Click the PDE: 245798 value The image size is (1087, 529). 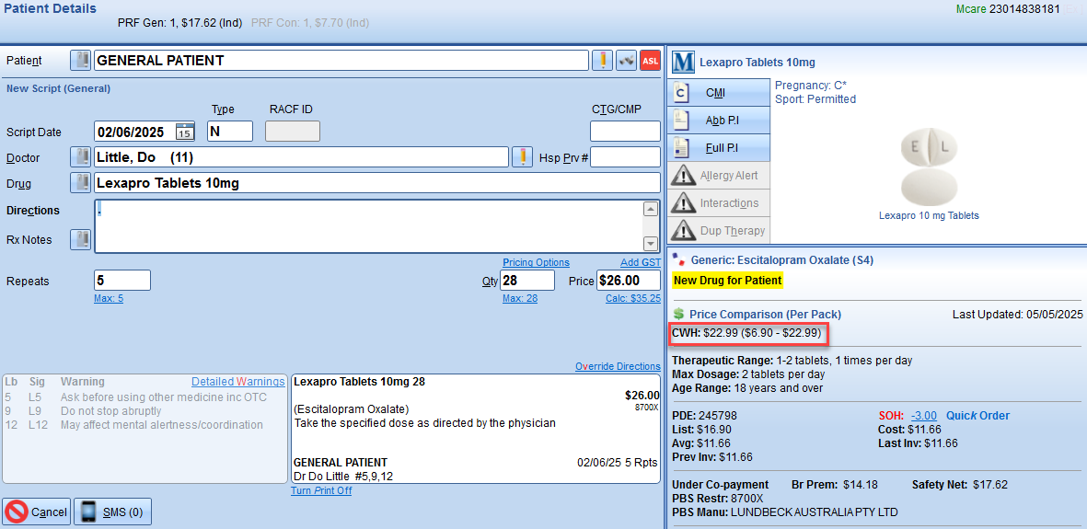pos(705,416)
